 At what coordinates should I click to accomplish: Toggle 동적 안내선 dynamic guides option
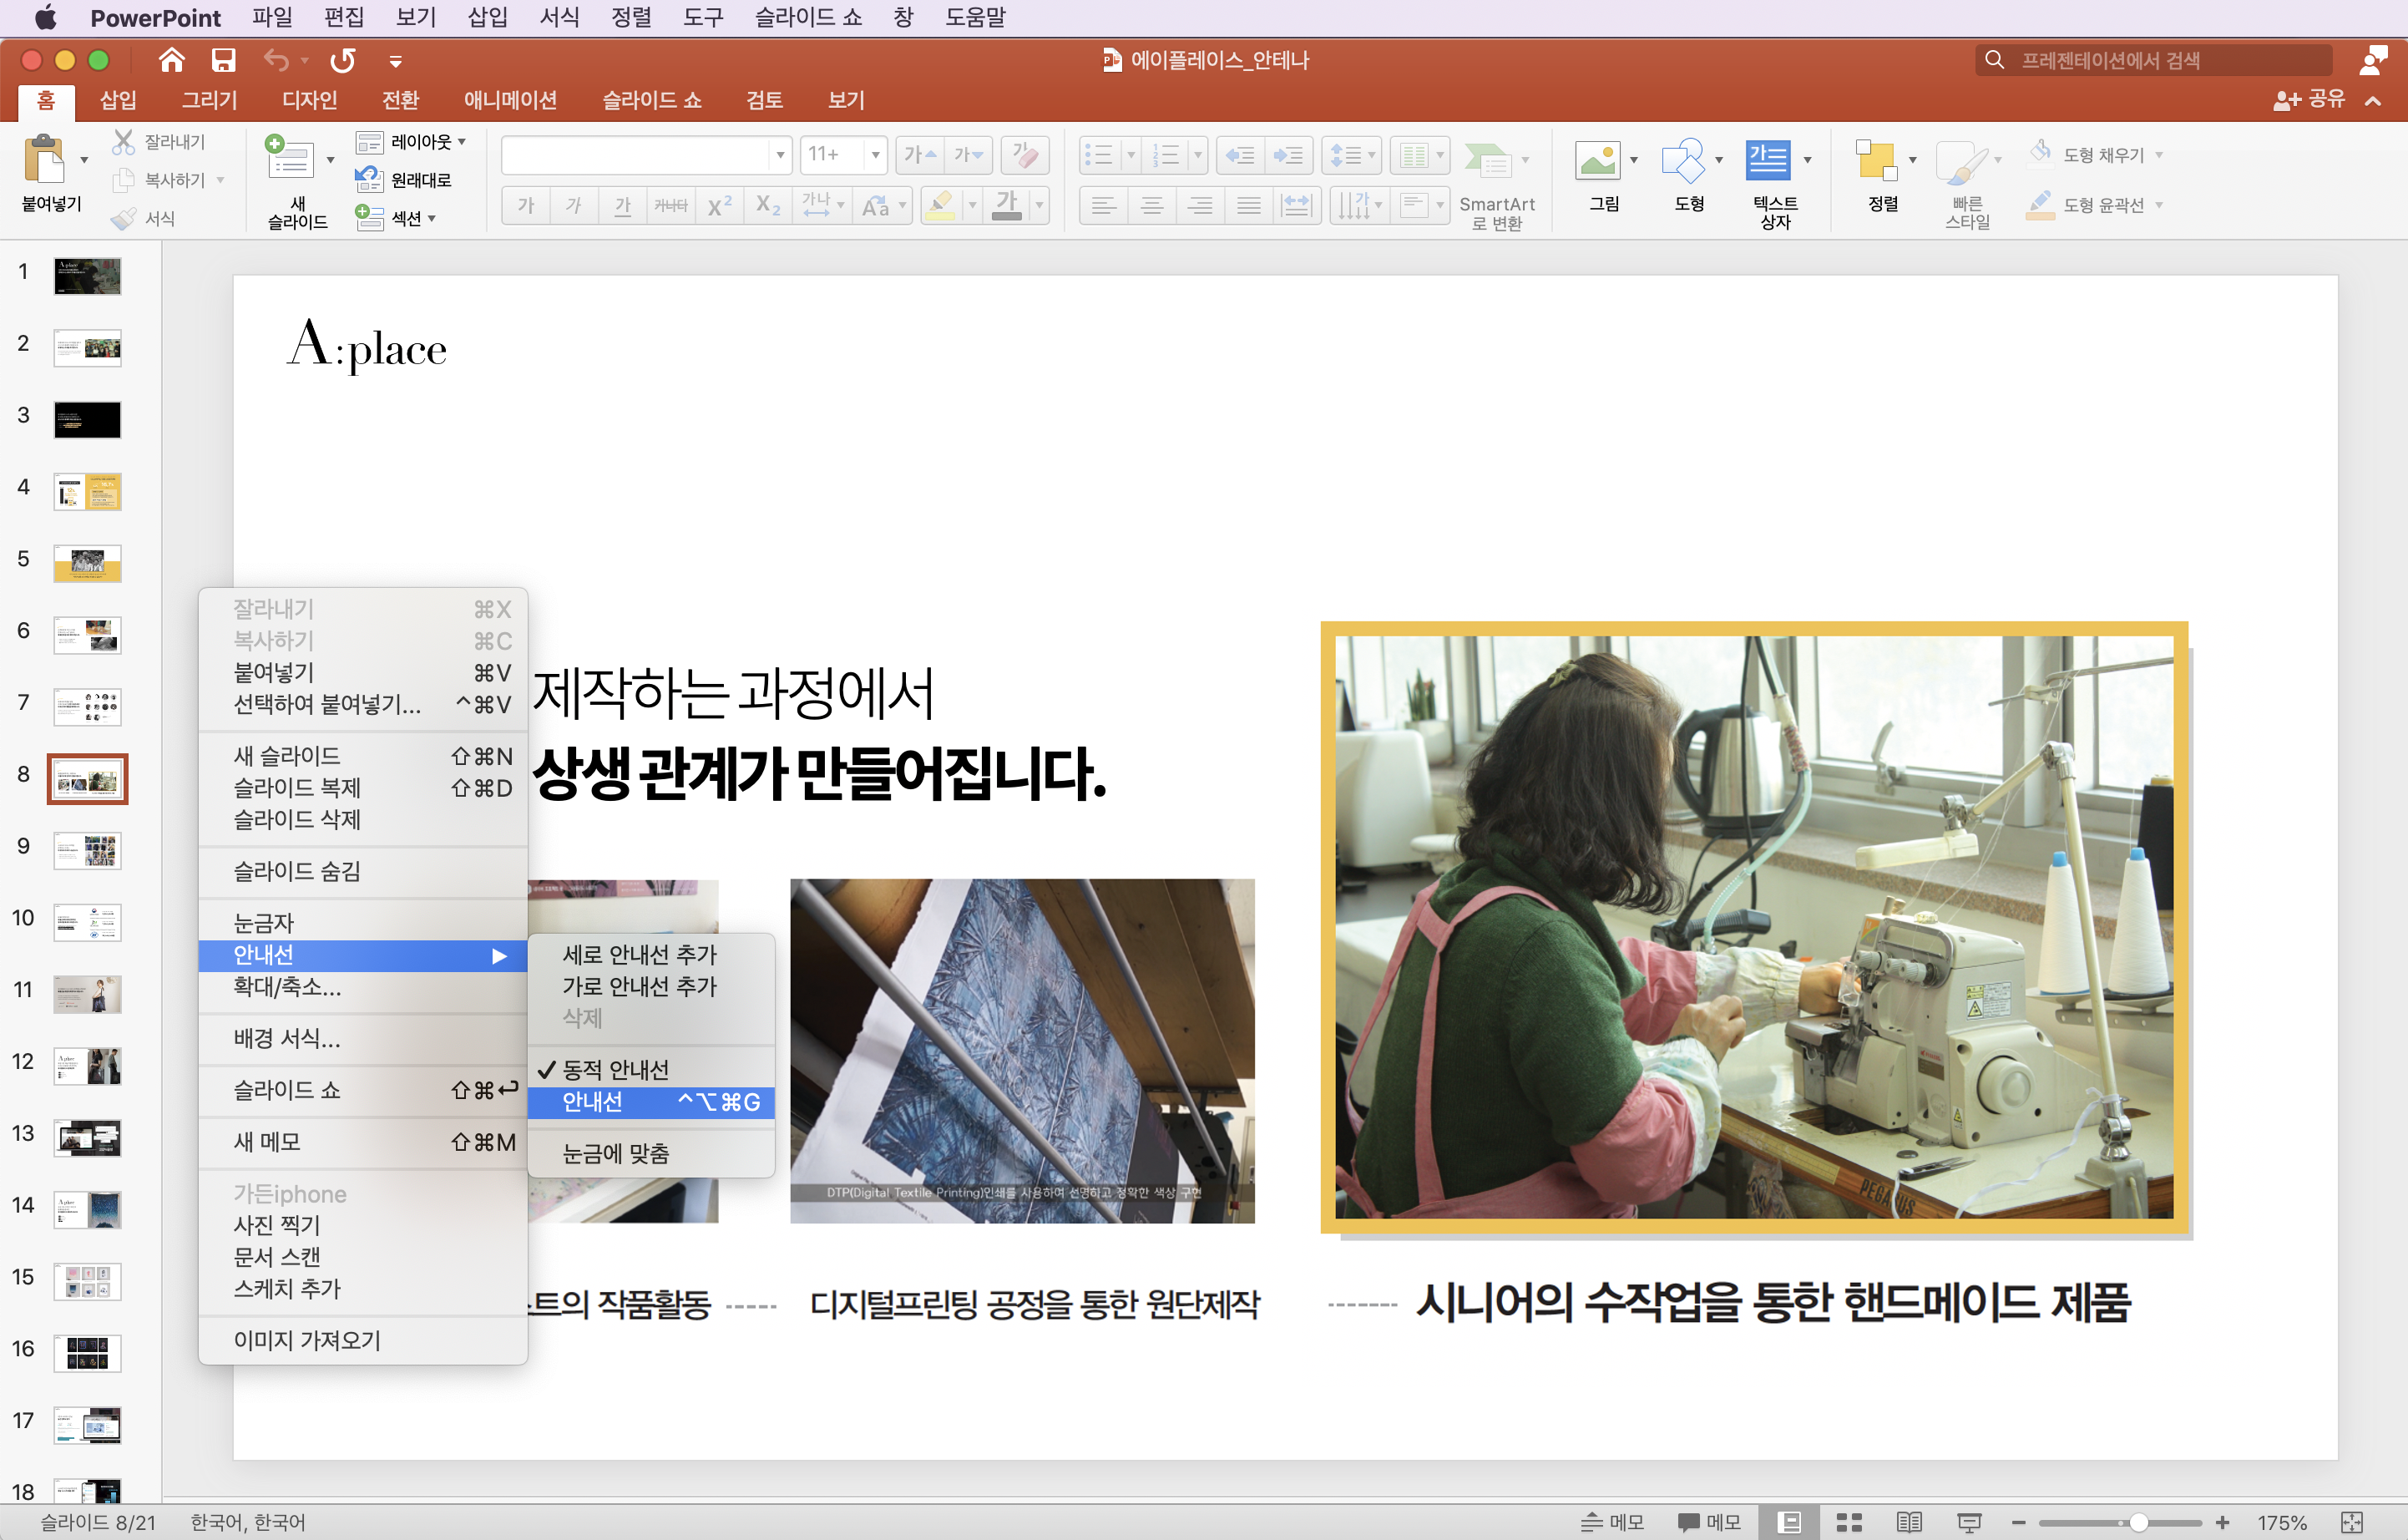(x=616, y=1070)
